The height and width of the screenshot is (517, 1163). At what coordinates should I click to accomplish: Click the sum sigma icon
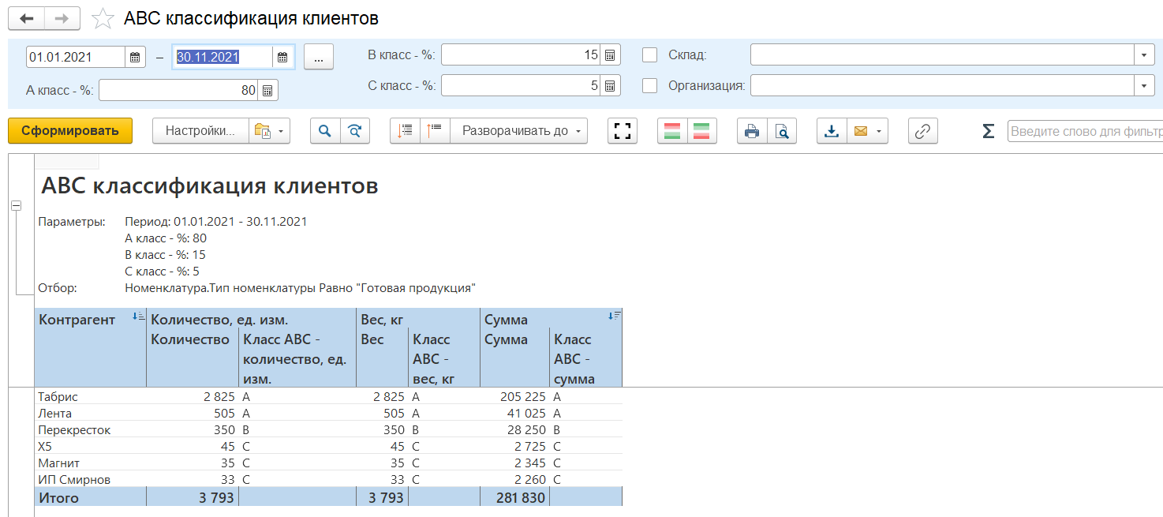click(x=988, y=131)
